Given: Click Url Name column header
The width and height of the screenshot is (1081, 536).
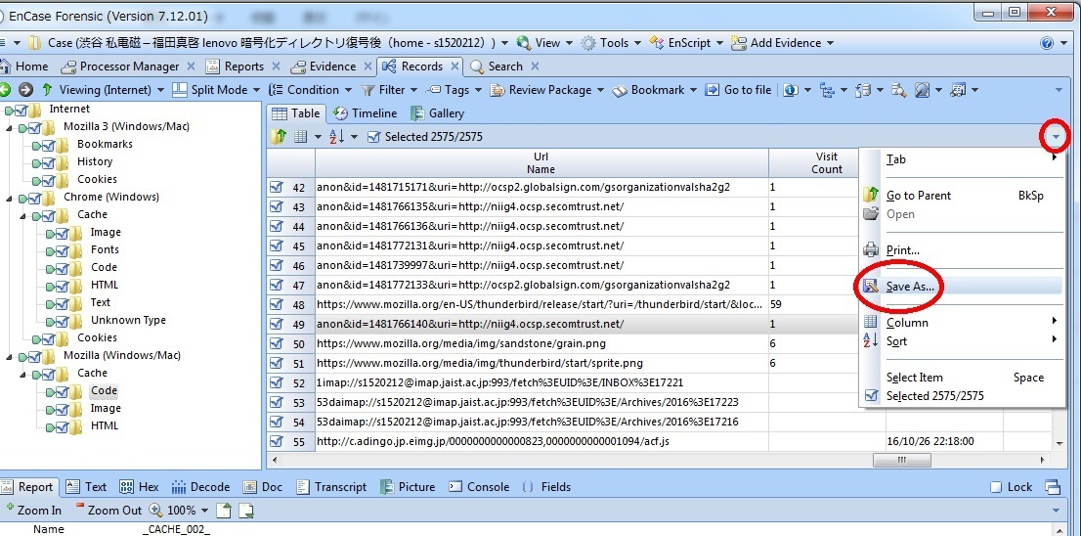Looking at the screenshot, I should (541, 162).
